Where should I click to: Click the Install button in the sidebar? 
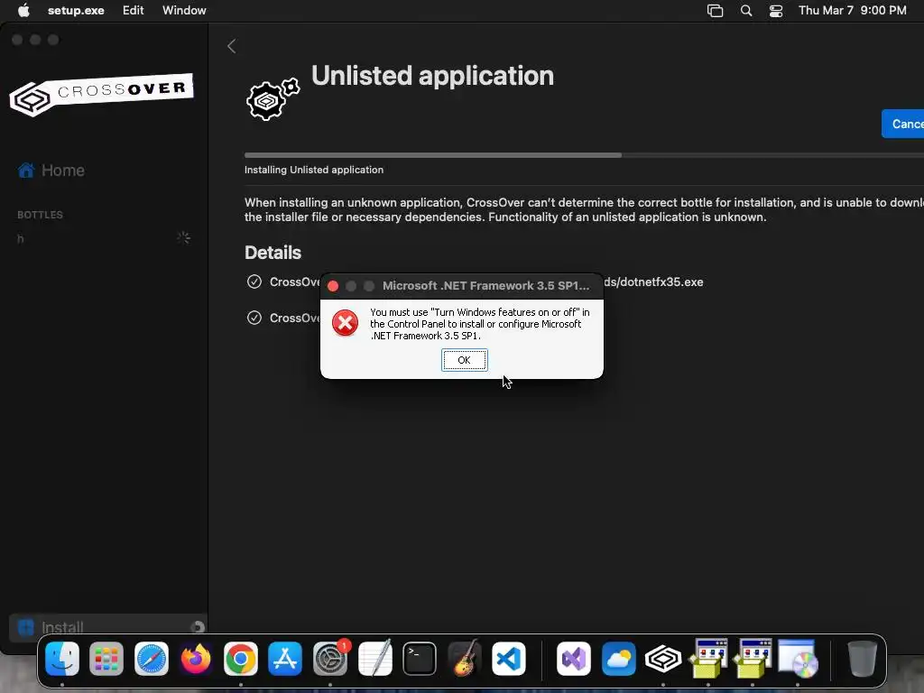click(107, 628)
